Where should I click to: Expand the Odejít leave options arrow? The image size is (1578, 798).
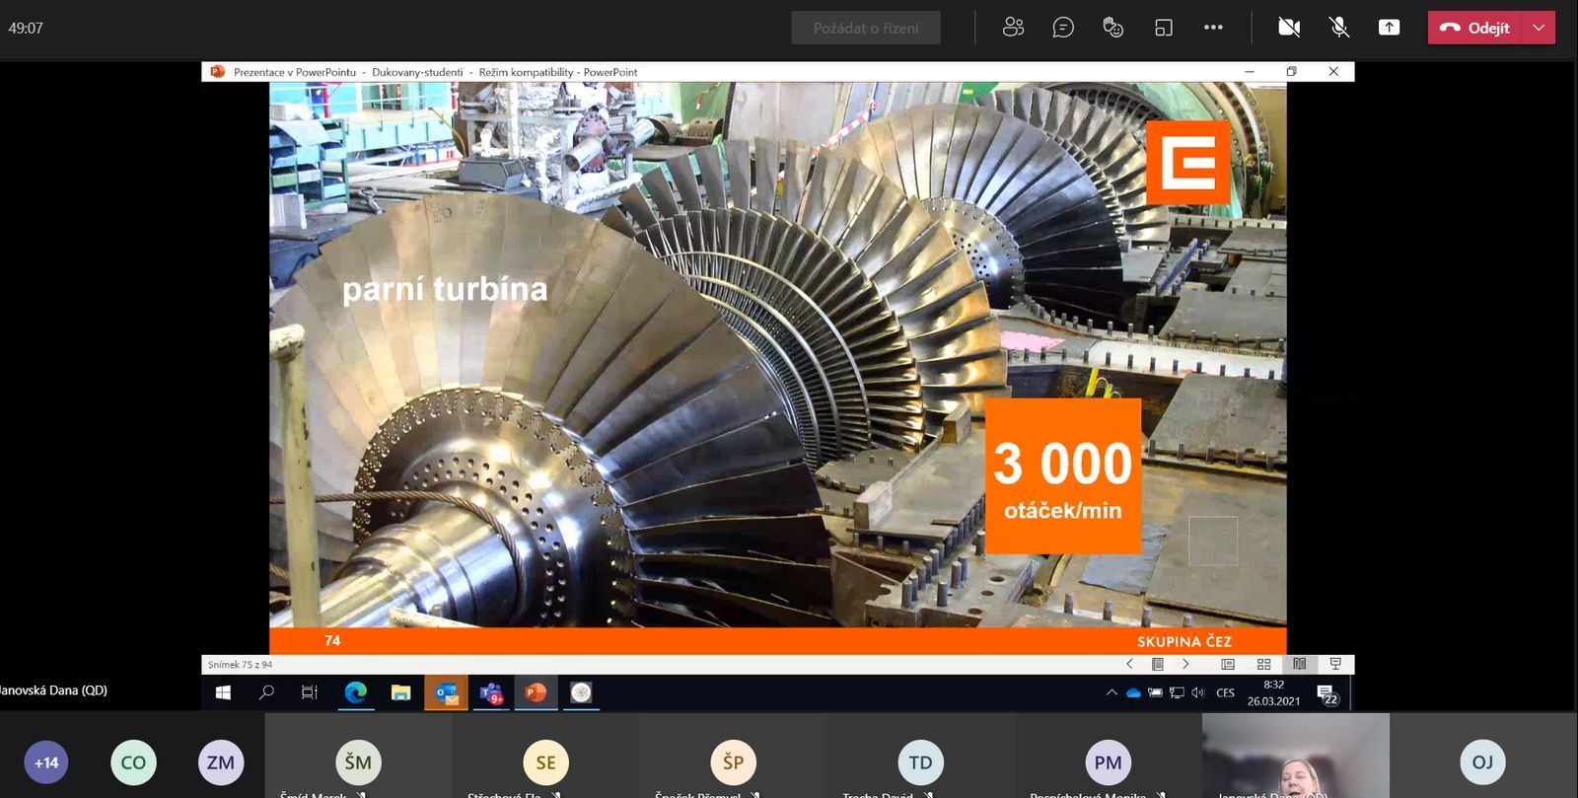(1539, 28)
